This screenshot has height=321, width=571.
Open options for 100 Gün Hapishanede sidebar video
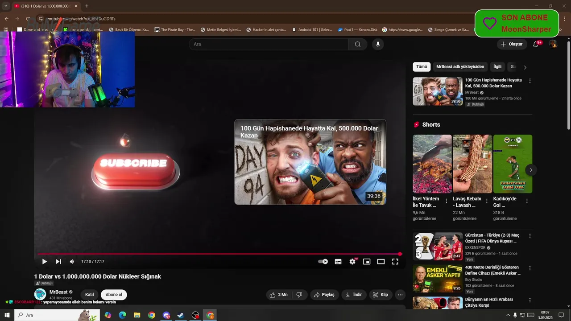[530, 81]
